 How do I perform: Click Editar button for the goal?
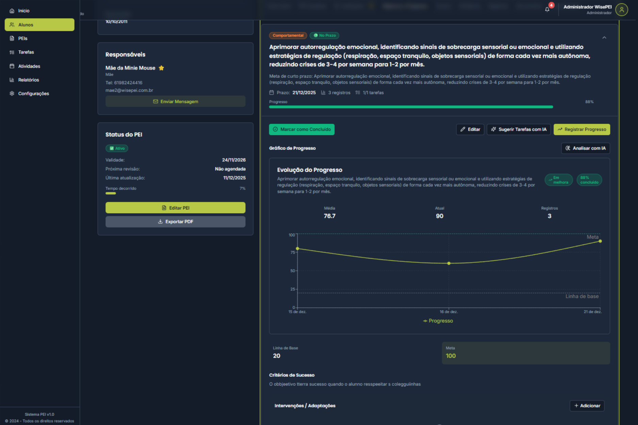point(470,130)
